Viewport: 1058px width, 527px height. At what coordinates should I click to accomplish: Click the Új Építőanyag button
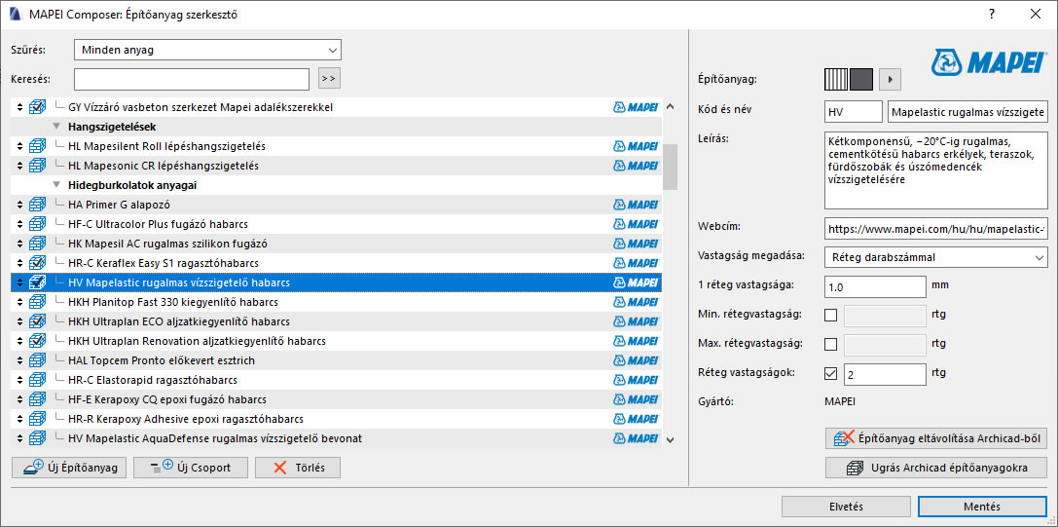pyautogui.click(x=69, y=468)
